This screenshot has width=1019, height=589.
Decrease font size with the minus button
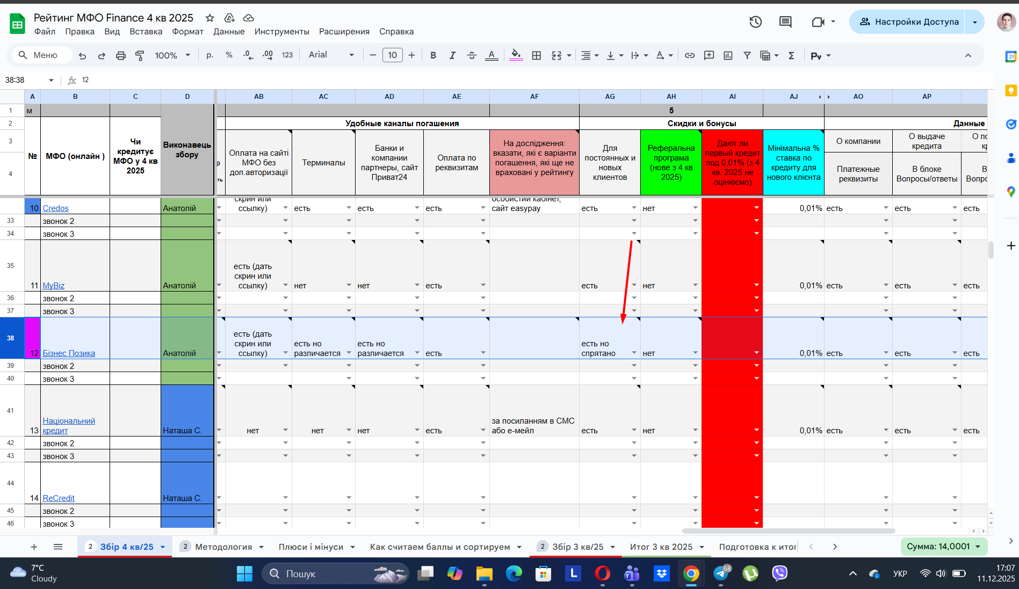(373, 55)
